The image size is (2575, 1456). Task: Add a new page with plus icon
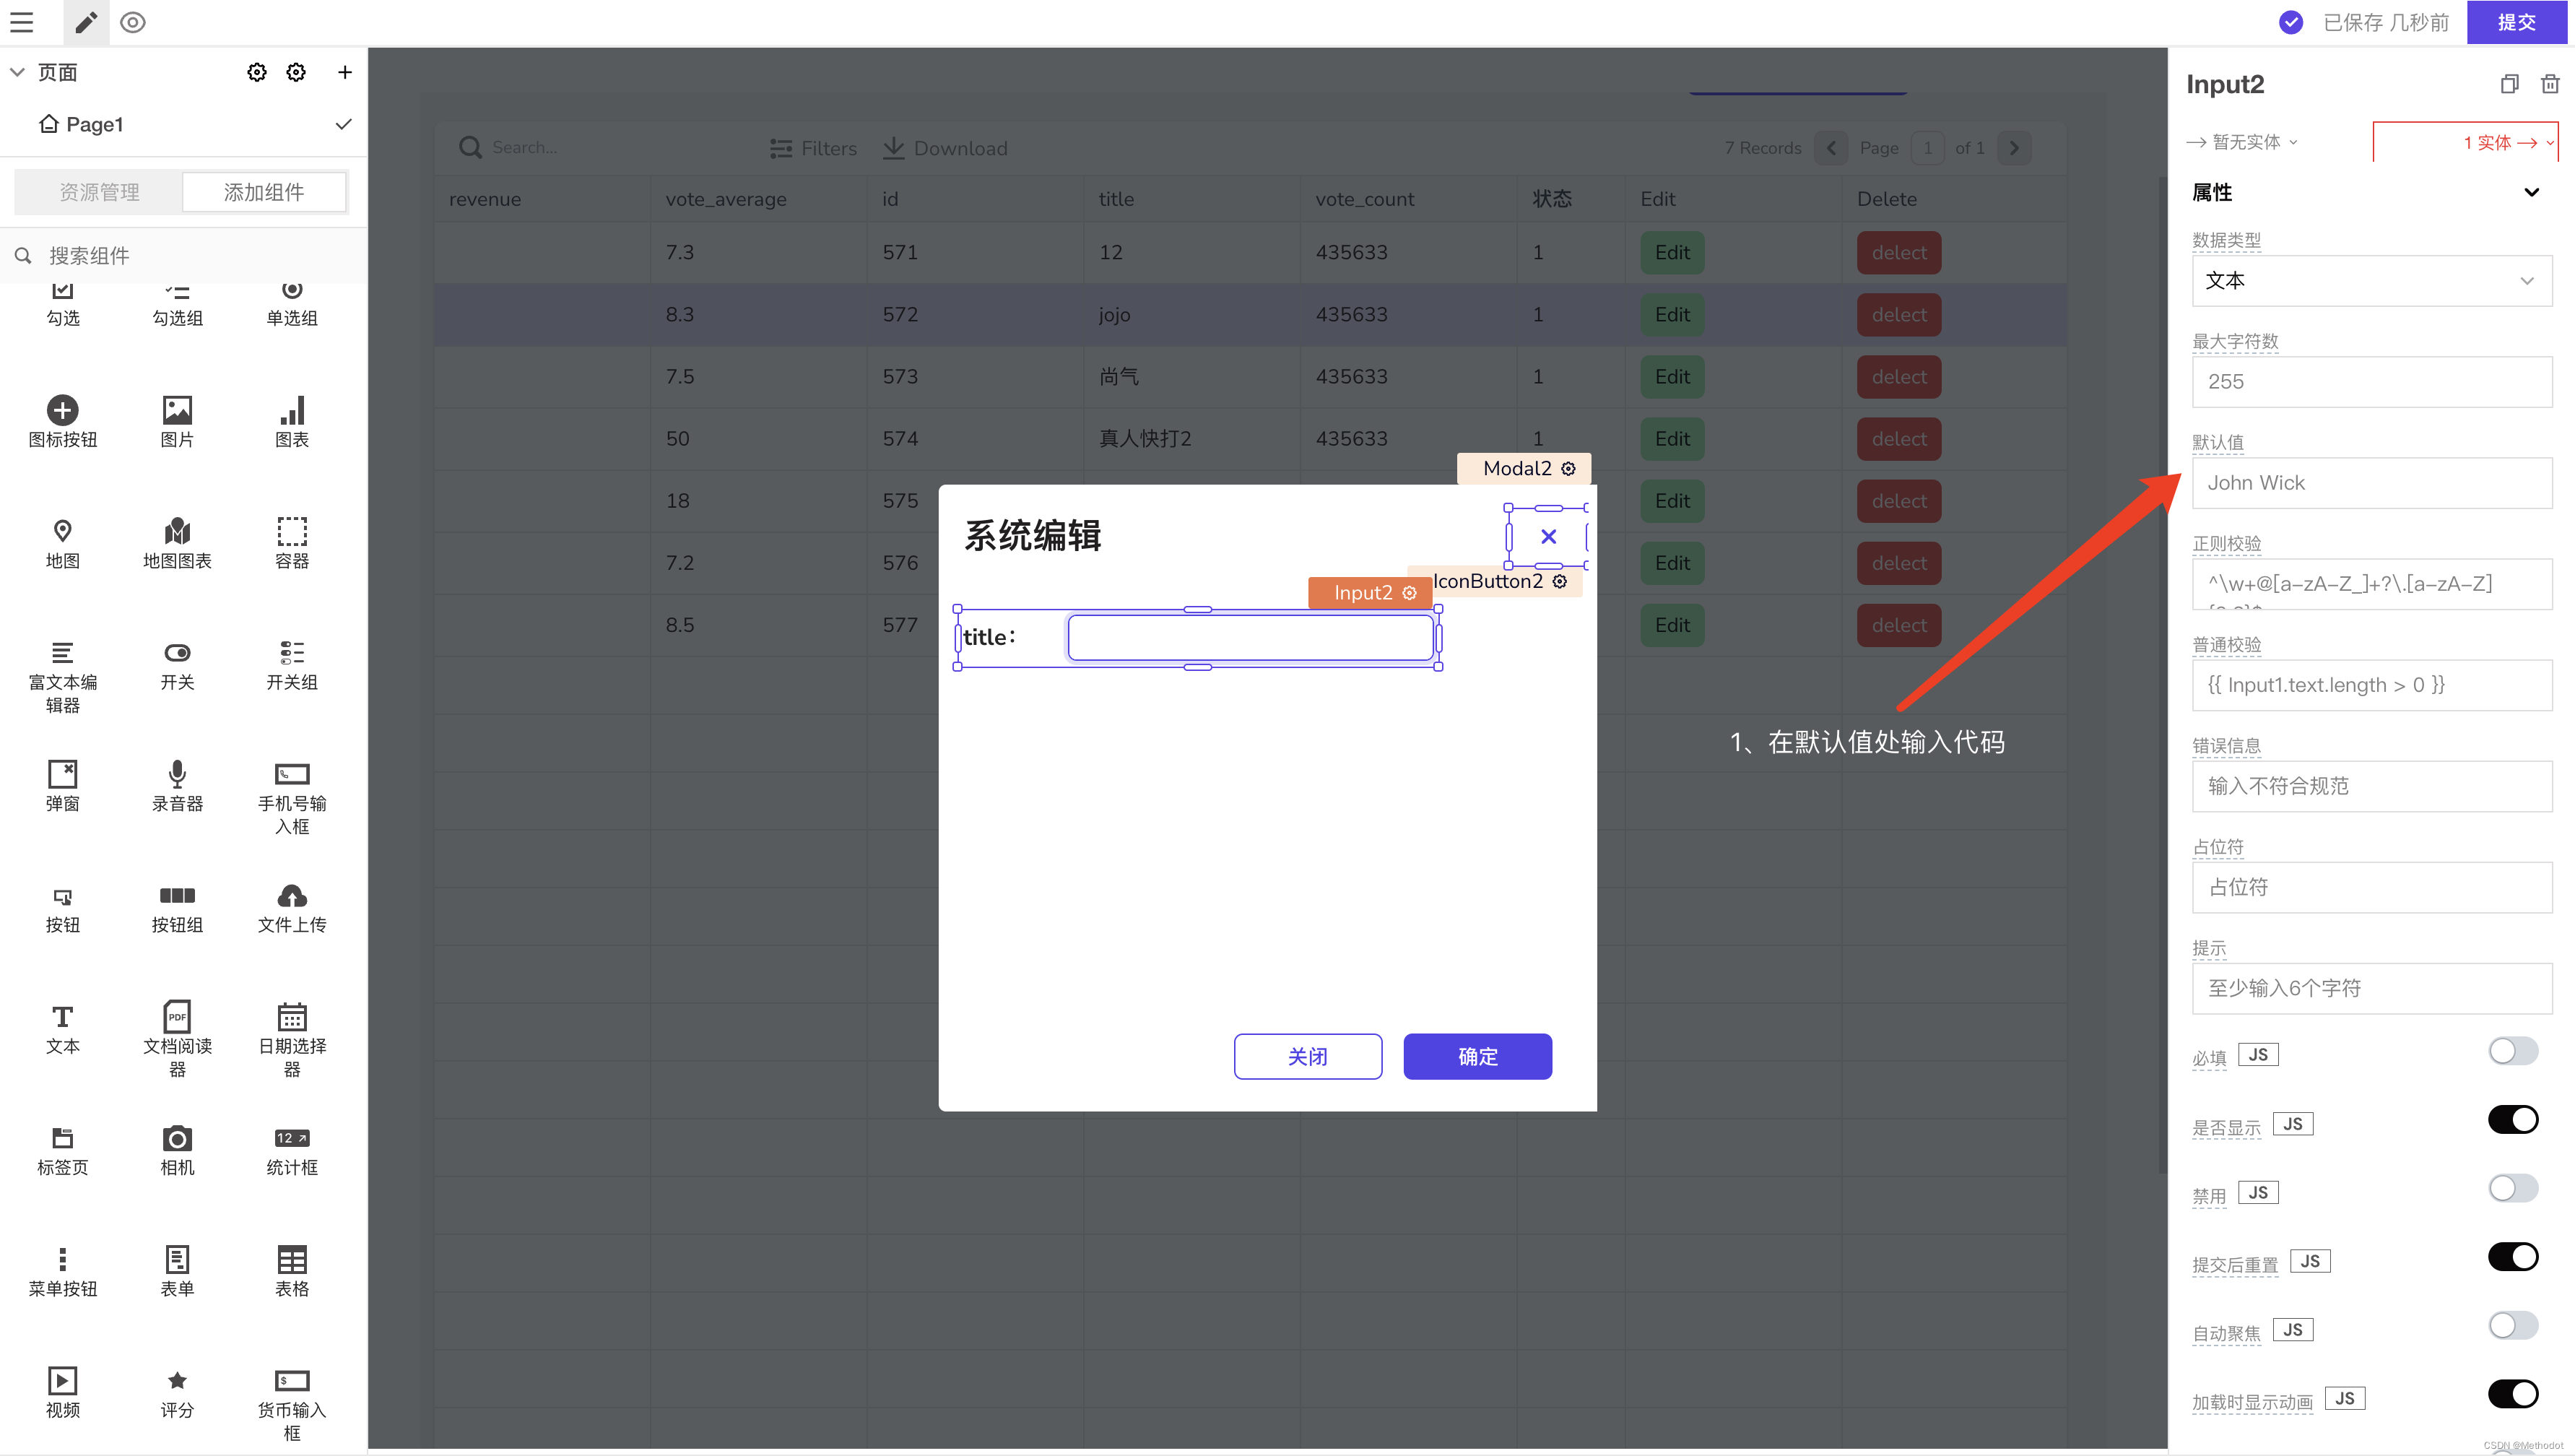click(345, 72)
